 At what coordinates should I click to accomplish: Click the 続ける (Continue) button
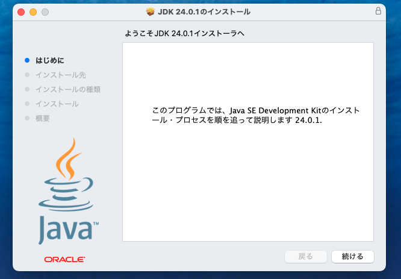[x=353, y=257]
